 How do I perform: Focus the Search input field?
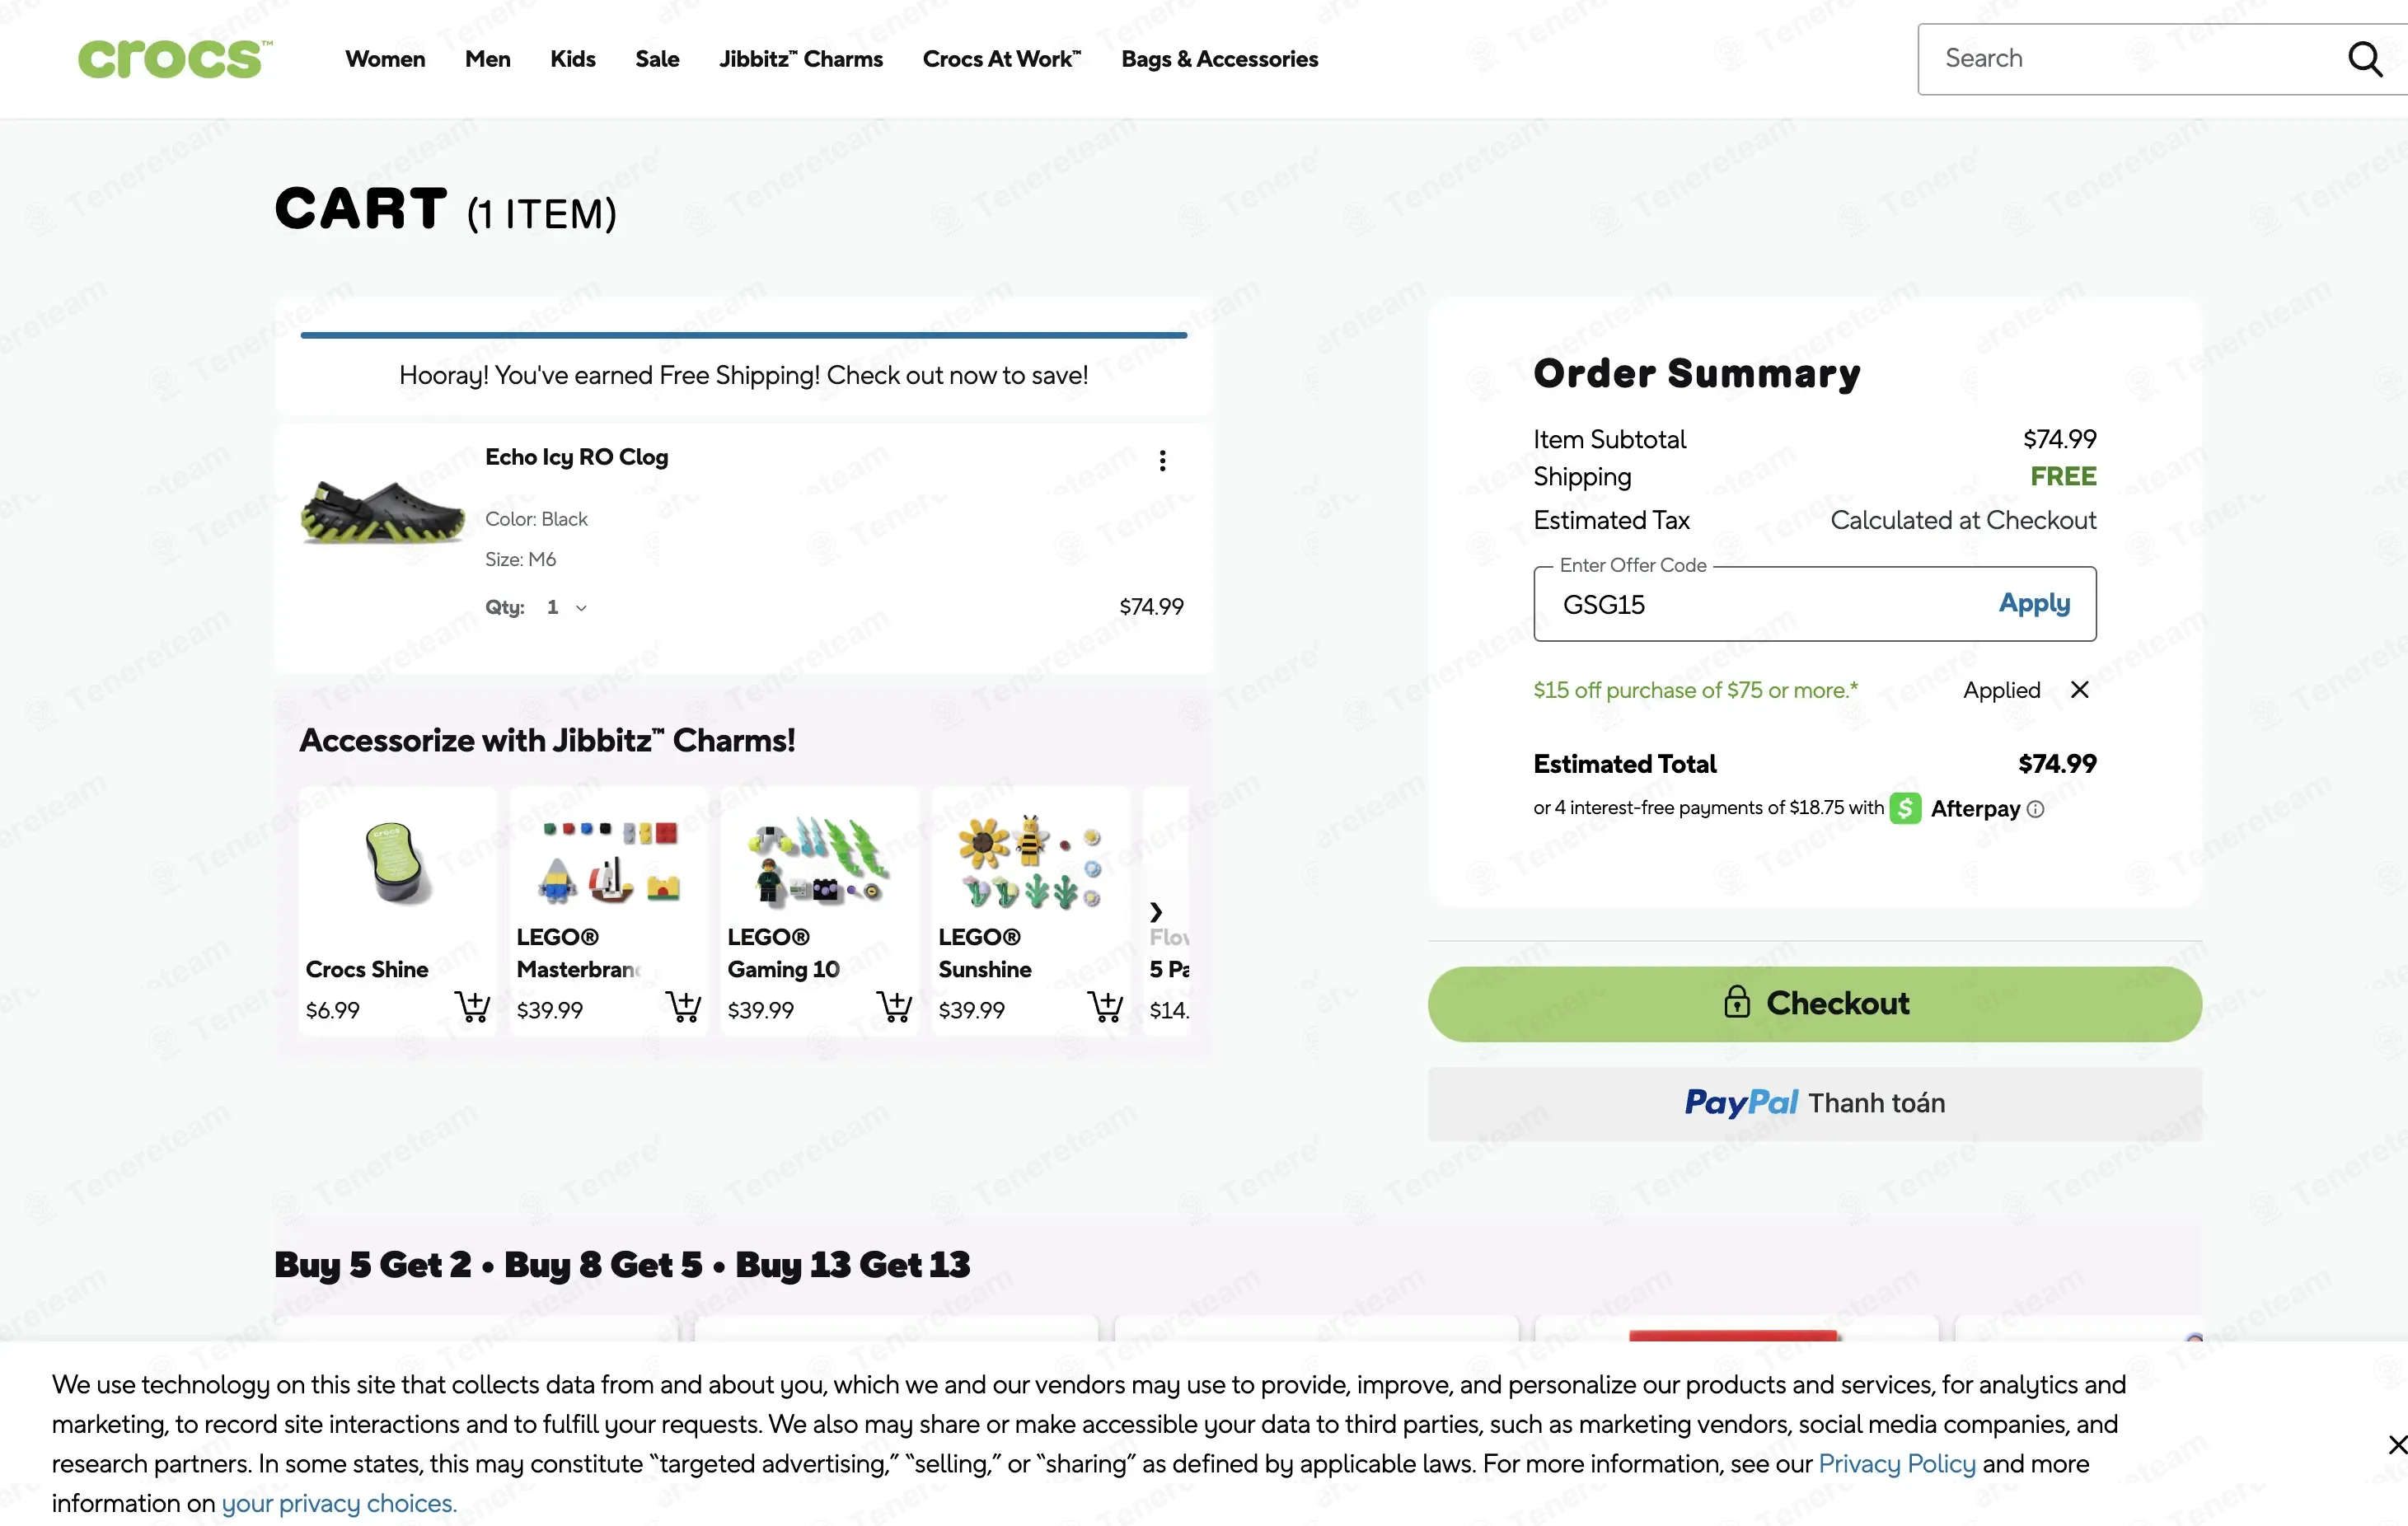pos(2130,59)
